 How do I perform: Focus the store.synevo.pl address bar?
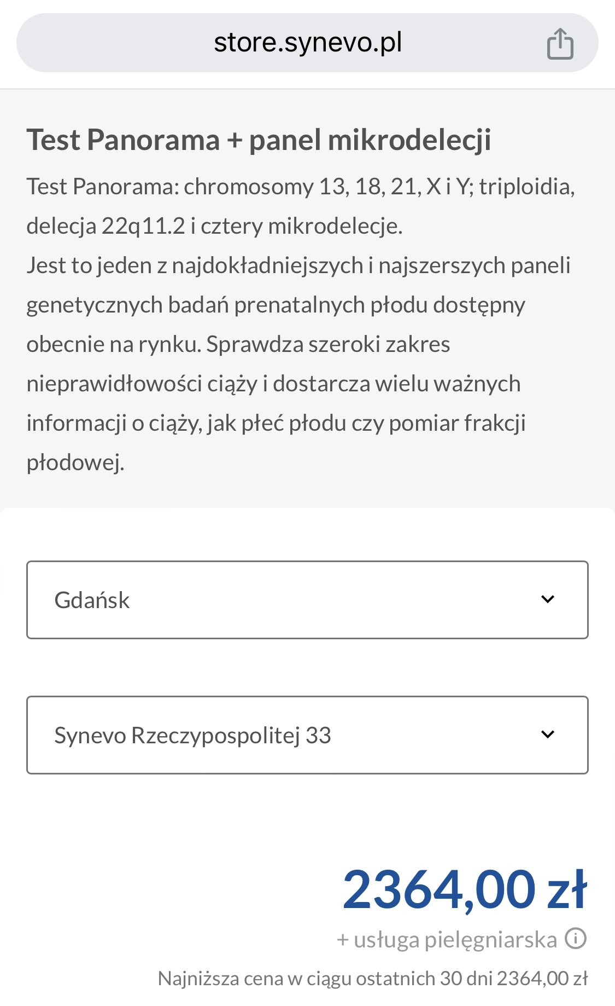(x=307, y=43)
